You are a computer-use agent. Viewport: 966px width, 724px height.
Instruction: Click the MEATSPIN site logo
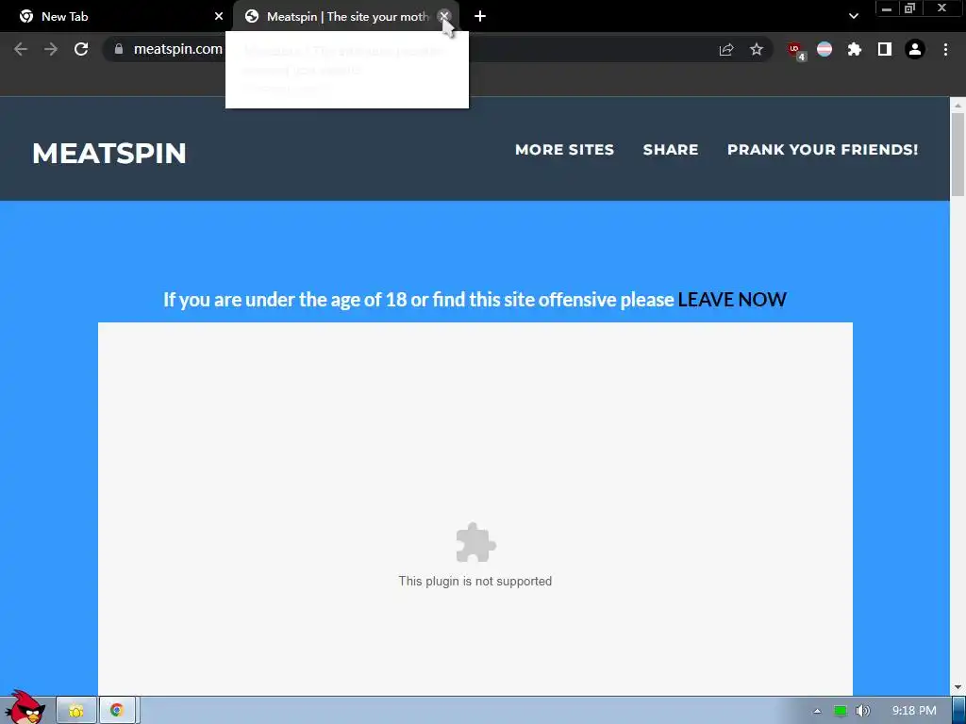point(109,154)
